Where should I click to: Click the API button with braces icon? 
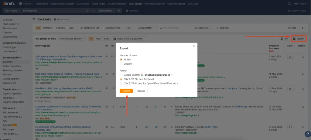284,39
